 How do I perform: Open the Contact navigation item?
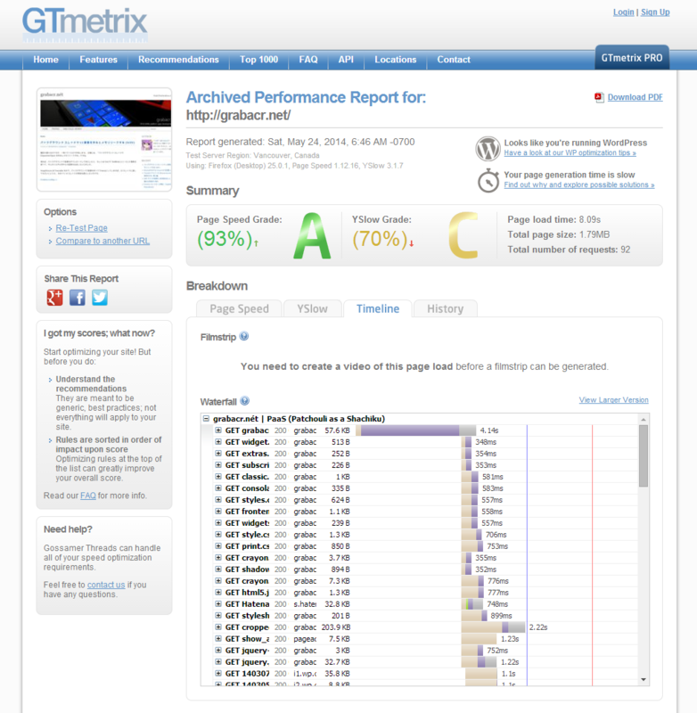pyautogui.click(x=454, y=60)
